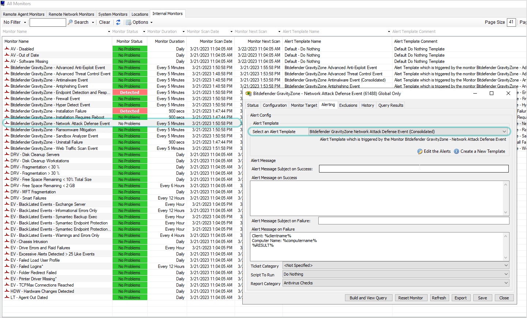Image resolution: width=527 pixels, height=318 pixels.
Task: Open the Select an Alert Template dropdown
Action: [504, 131]
